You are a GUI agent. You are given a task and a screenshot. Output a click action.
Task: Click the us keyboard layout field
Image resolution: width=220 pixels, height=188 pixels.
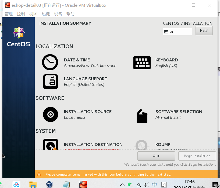(177, 32)
